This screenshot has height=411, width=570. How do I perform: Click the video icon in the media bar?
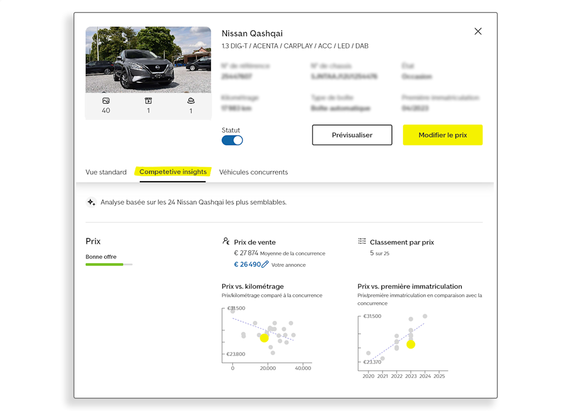click(x=148, y=101)
